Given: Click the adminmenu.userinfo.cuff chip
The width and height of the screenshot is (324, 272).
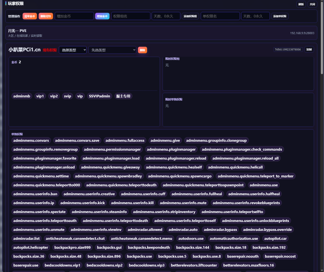Looking at the screenshot, I should tap(143, 194).
